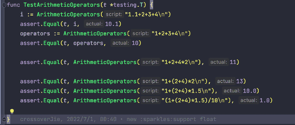Click the expected value 1.0

coord(266,101)
